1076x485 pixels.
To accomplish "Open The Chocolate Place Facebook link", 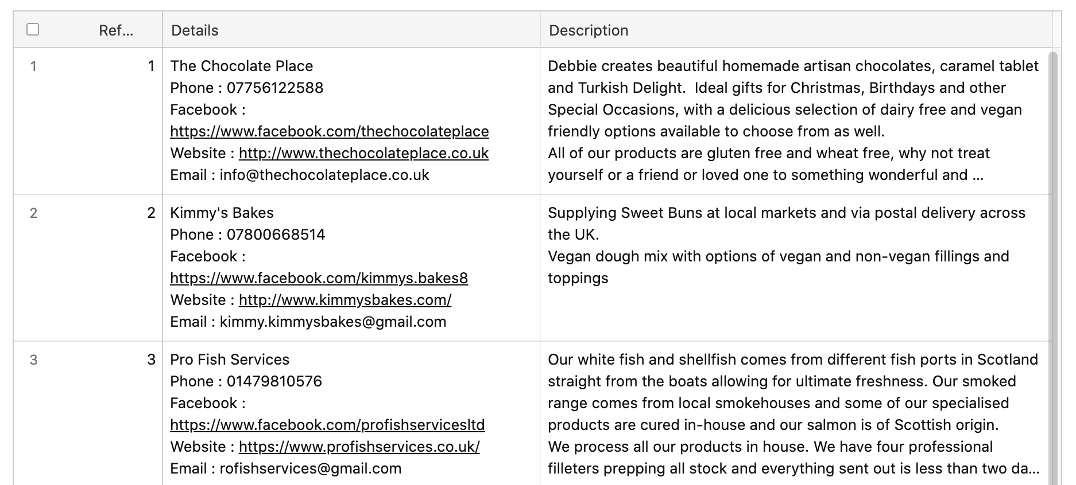I will tap(330, 131).
